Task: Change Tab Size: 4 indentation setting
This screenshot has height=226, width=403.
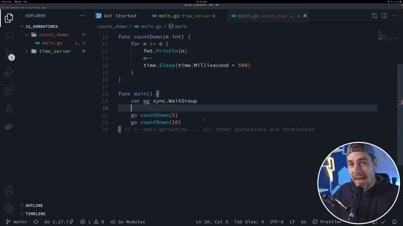Action: (249, 222)
